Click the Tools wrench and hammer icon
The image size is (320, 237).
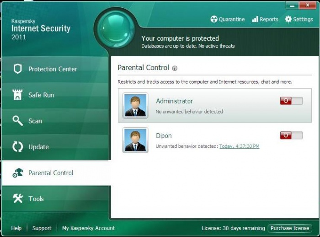click(x=18, y=199)
